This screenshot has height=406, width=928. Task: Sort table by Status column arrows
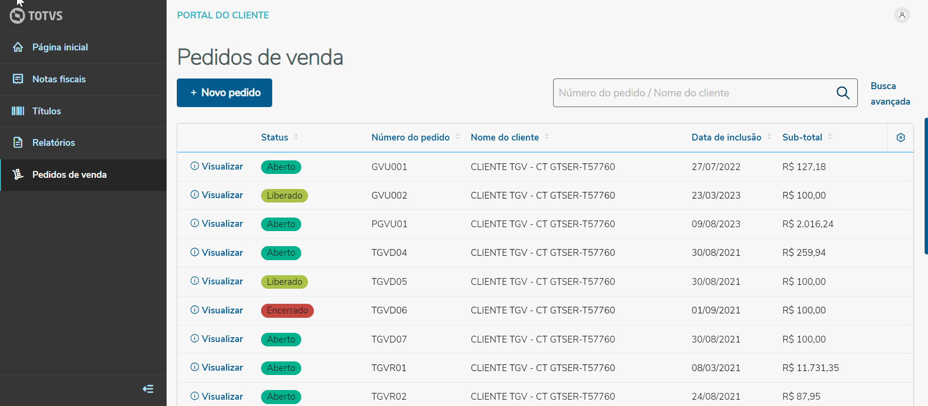(x=296, y=137)
